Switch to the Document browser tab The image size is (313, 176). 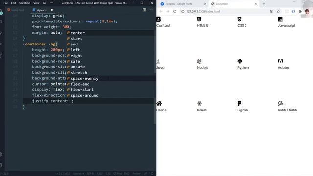[x=222, y=4]
